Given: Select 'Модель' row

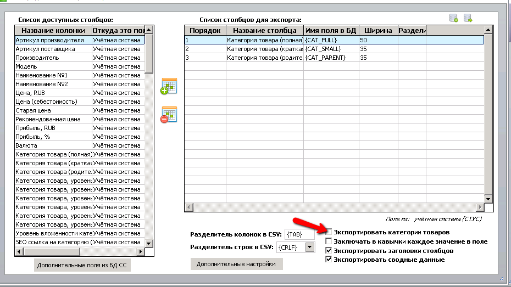Looking at the screenshot, I should pos(80,66).
